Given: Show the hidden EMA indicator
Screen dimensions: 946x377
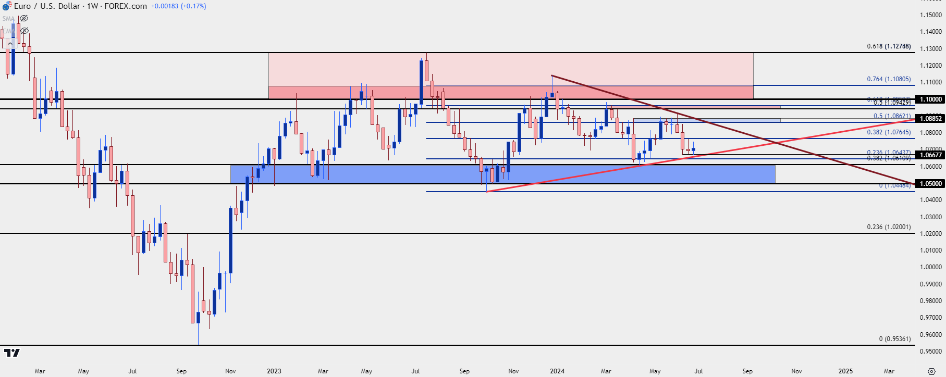Looking at the screenshot, I should (24, 31).
